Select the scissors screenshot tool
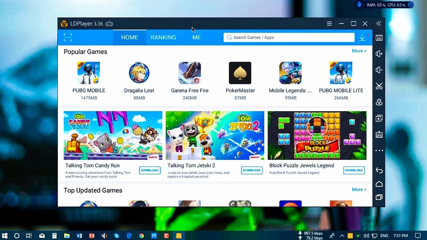The image size is (427, 240). click(379, 86)
